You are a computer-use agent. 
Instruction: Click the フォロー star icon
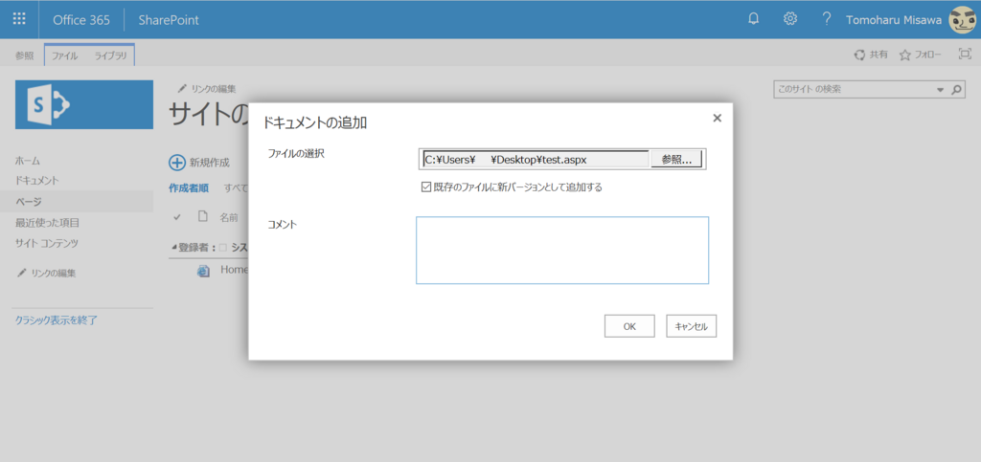tap(904, 55)
